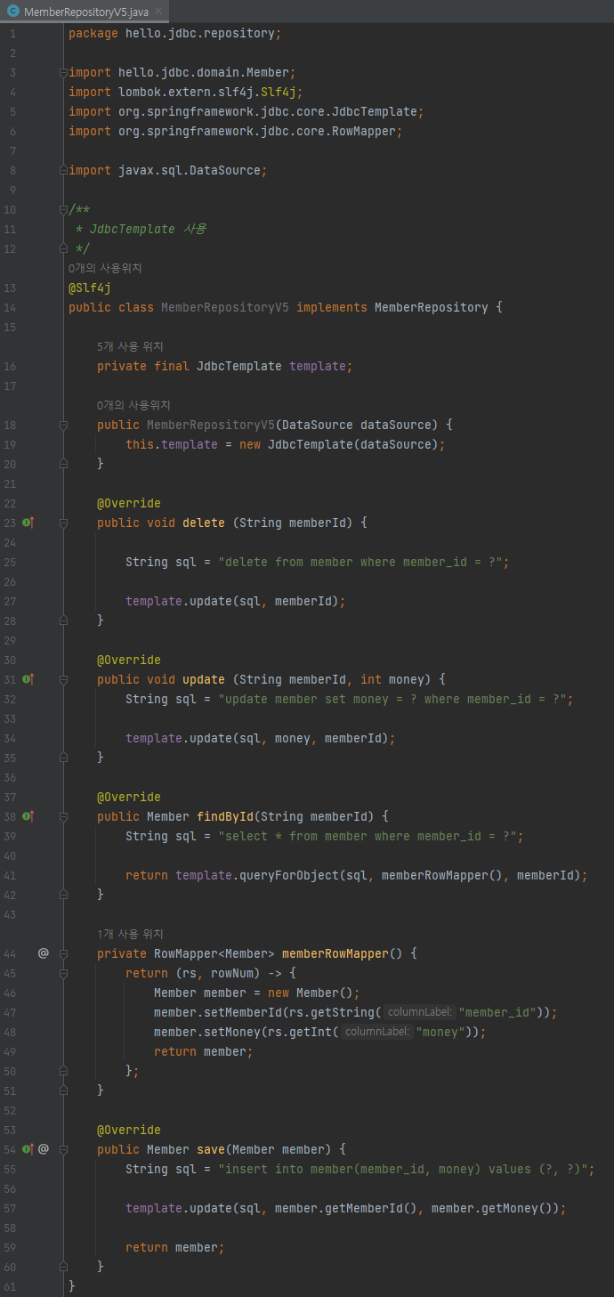The image size is (614, 1297).
Task: Click the setMemberId method call
Action: pos(243,1012)
